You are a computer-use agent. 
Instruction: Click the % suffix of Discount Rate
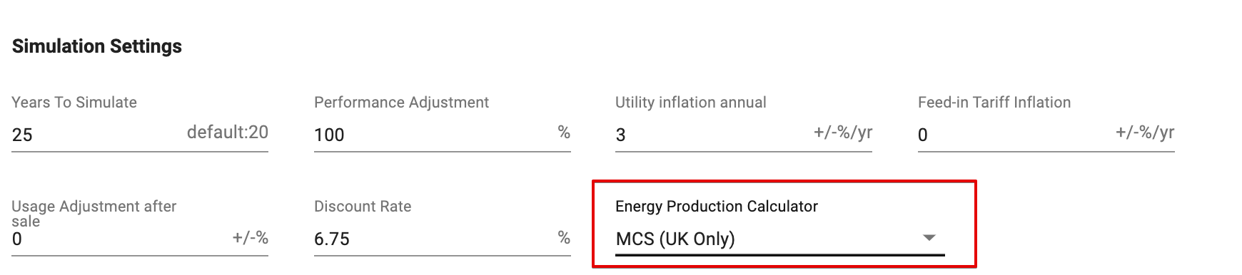tap(564, 237)
